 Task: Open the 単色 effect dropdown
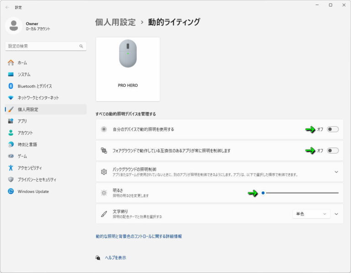pyautogui.click(x=311, y=214)
